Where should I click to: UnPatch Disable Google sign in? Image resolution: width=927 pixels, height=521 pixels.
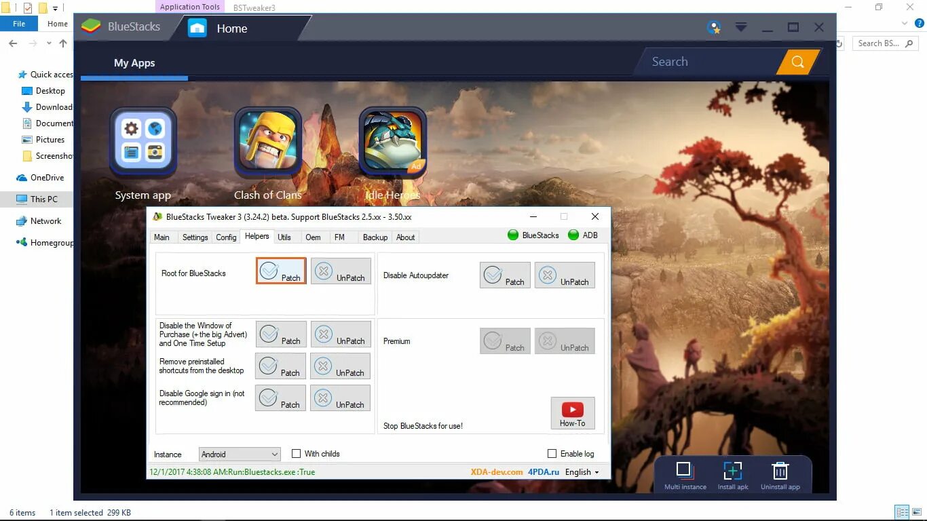coord(341,398)
